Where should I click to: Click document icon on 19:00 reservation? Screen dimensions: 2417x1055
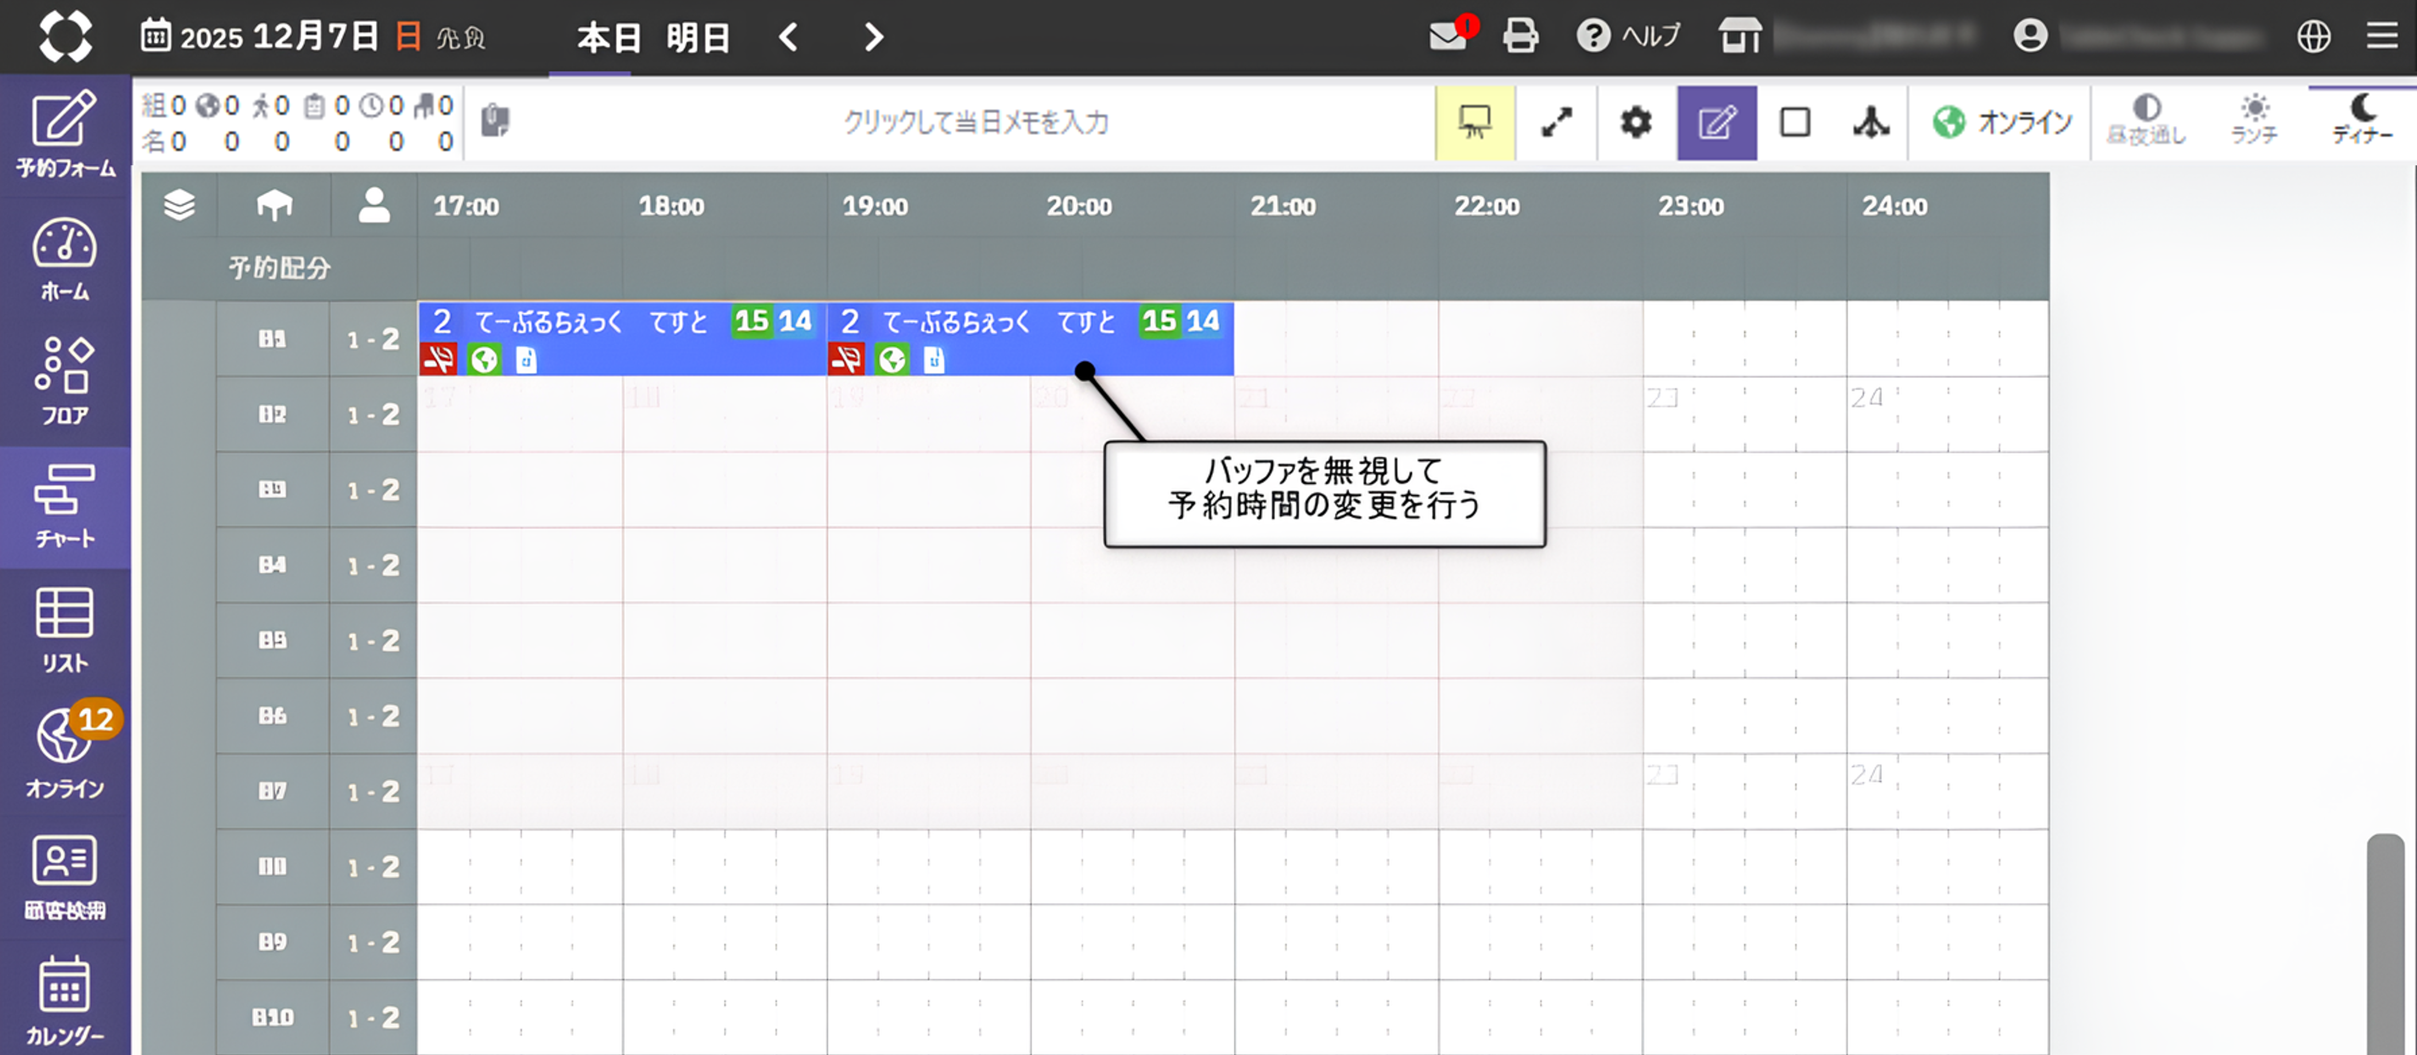pos(934,359)
